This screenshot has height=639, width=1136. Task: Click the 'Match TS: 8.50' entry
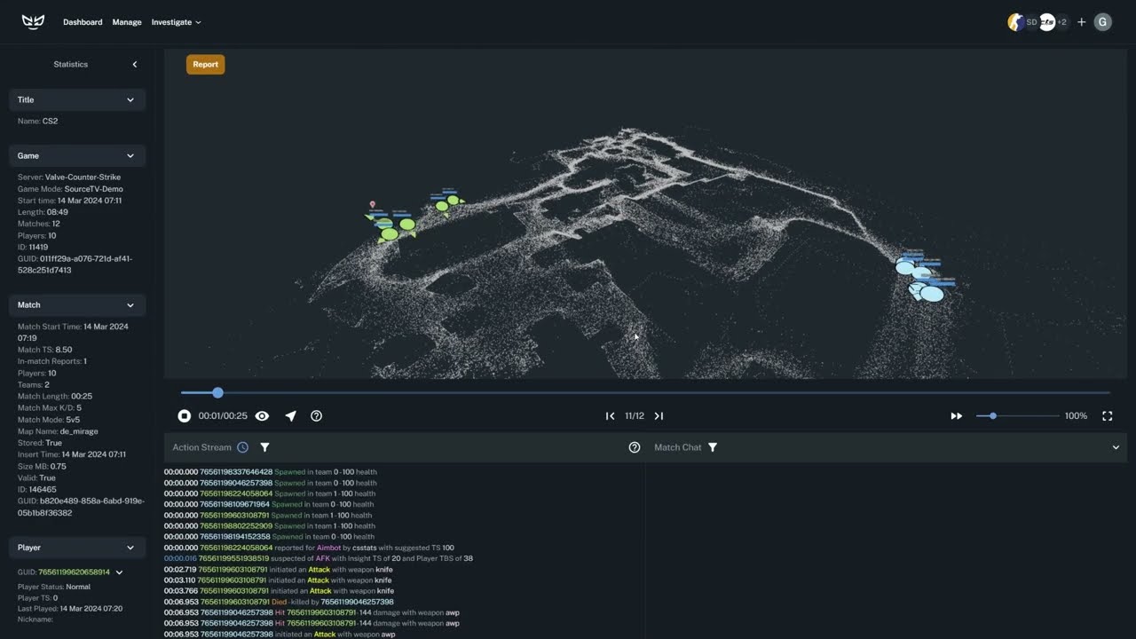coord(44,350)
